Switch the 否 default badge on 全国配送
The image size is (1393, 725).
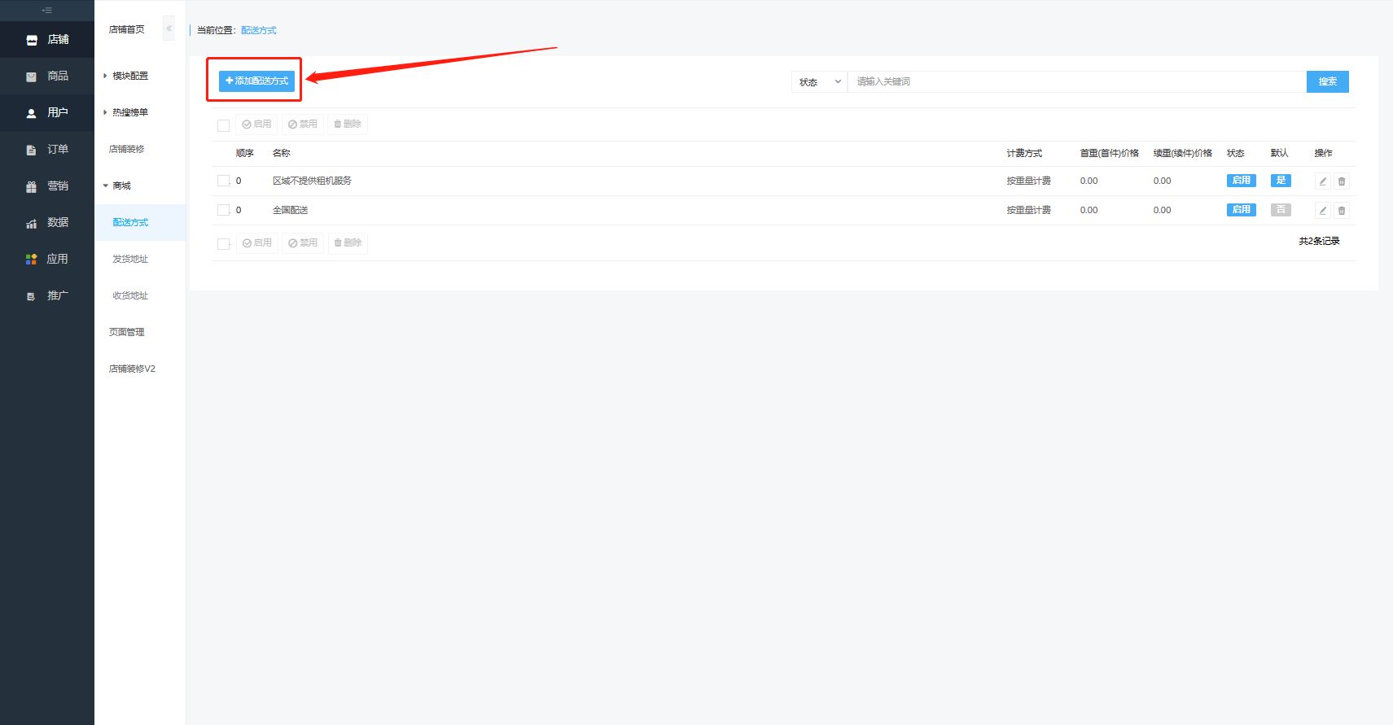[1281, 210]
